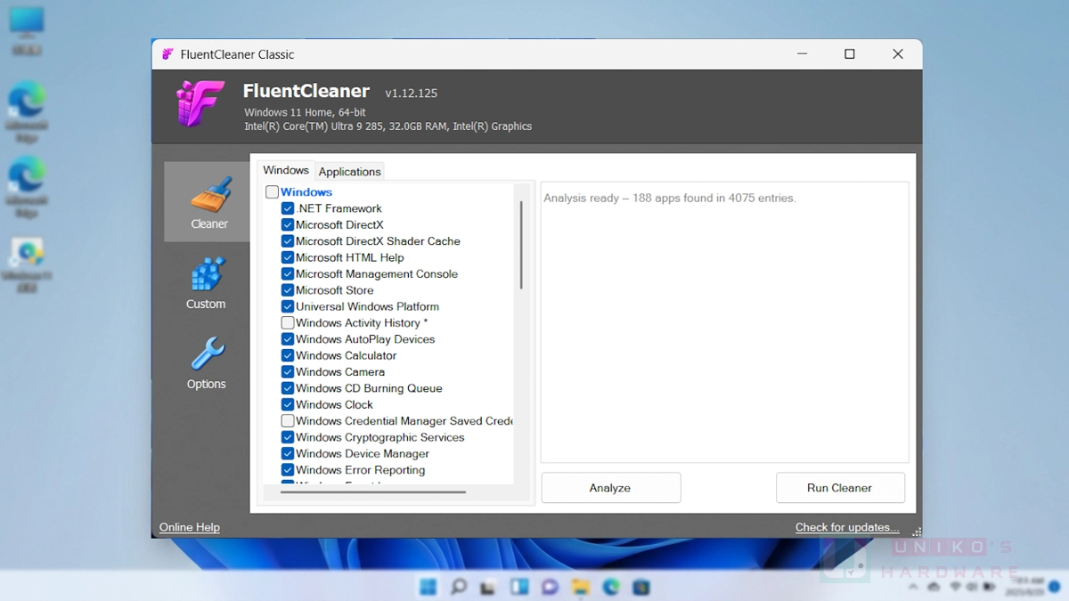Enable Windows Credential Manager Saved Credentials
This screenshot has height=601, width=1069.
pos(288,420)
